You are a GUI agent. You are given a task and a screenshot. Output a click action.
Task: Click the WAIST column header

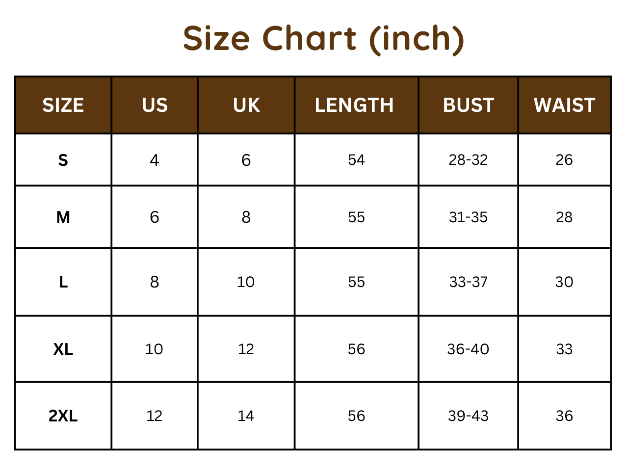pyautogui.click(x=564, y=105)
